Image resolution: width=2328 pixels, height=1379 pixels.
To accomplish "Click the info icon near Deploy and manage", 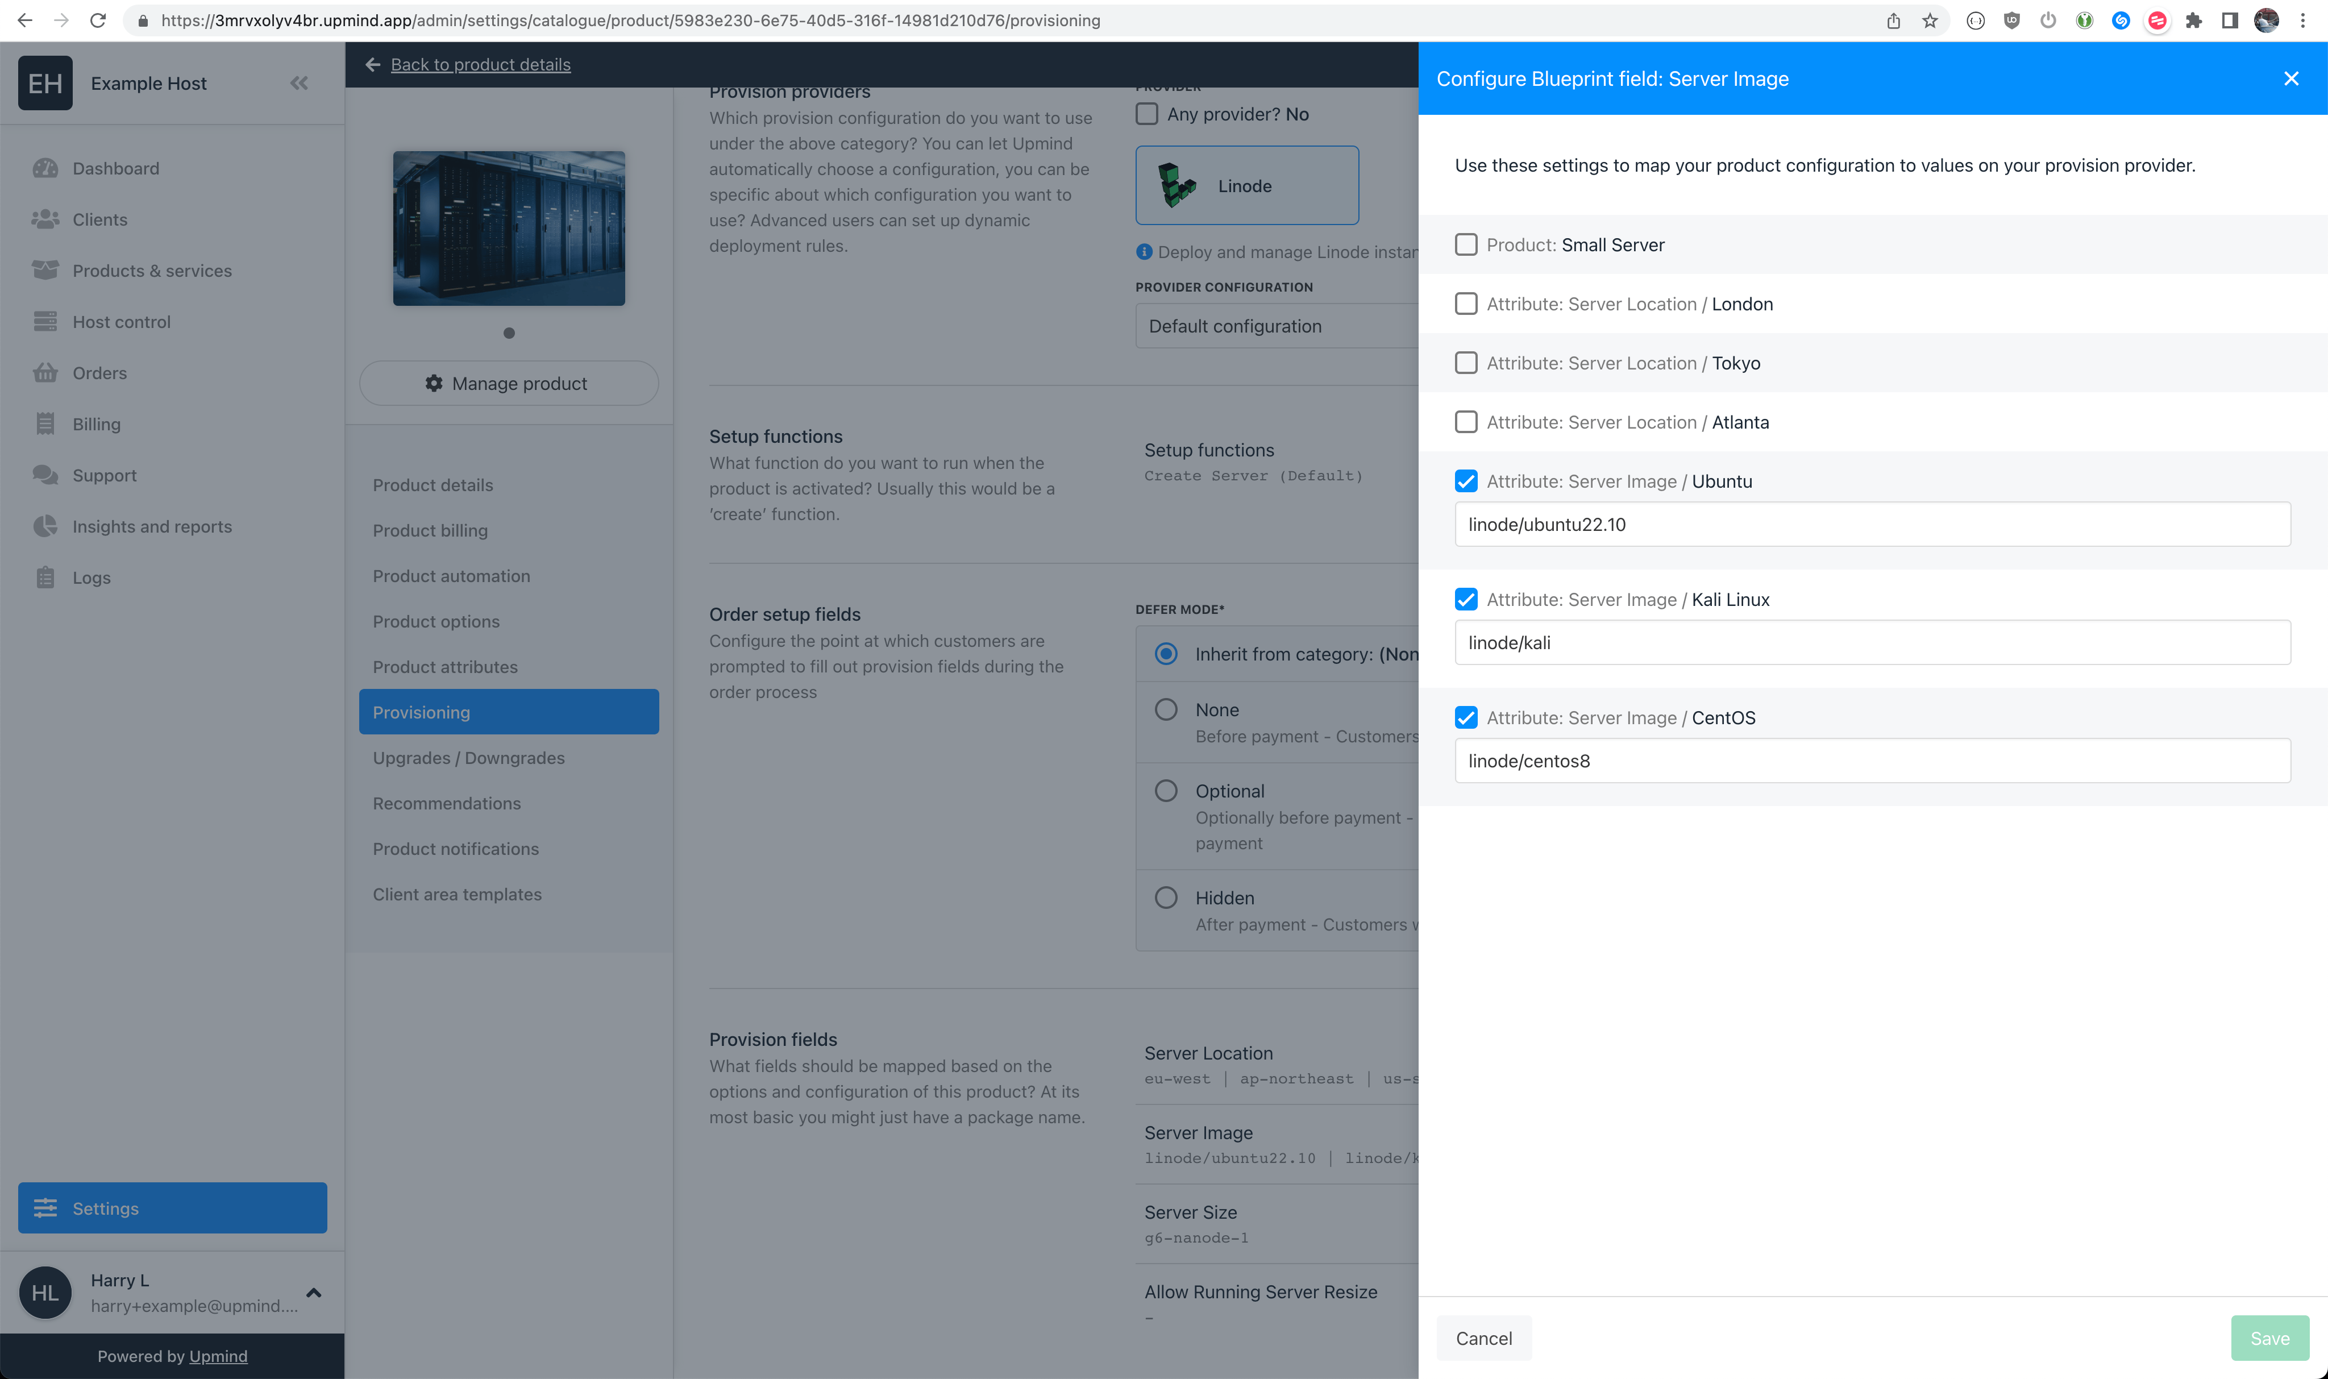I will [1144, 252].
